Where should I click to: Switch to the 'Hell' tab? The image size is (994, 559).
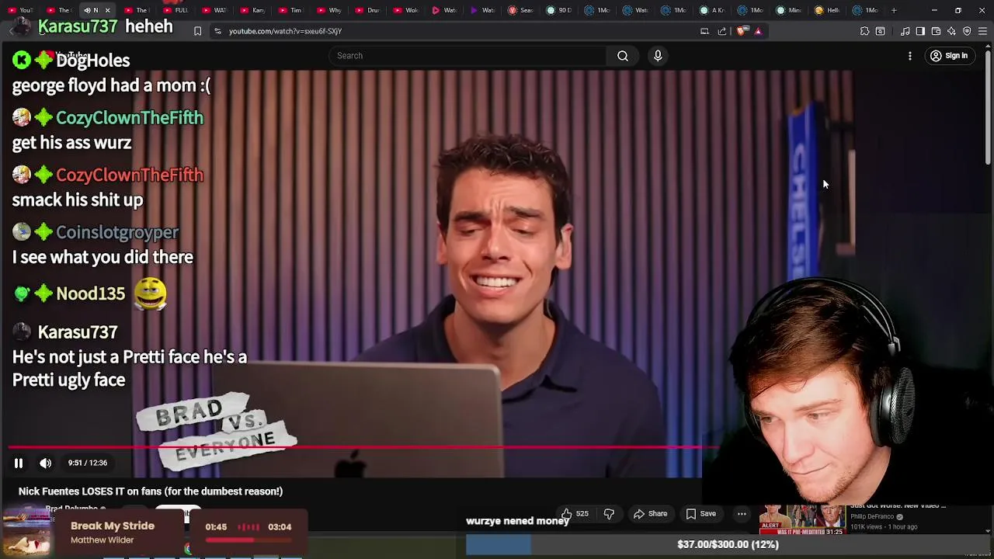(827, 10)
